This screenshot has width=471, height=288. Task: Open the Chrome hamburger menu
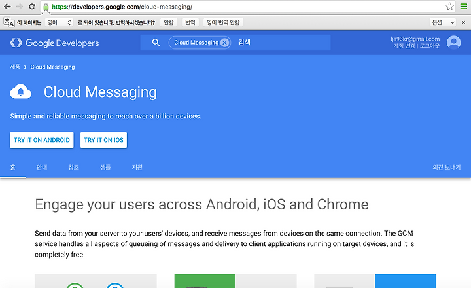[464, 7]
